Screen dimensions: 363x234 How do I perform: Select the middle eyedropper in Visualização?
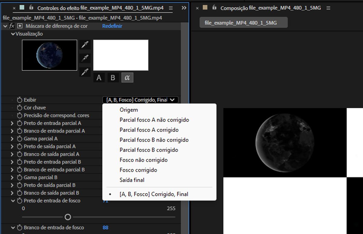[85, 58]
